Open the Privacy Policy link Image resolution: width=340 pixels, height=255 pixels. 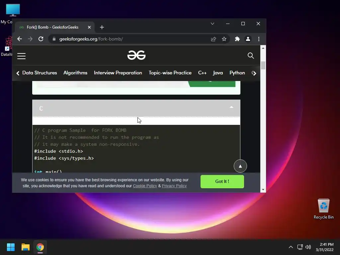point(174,186)
